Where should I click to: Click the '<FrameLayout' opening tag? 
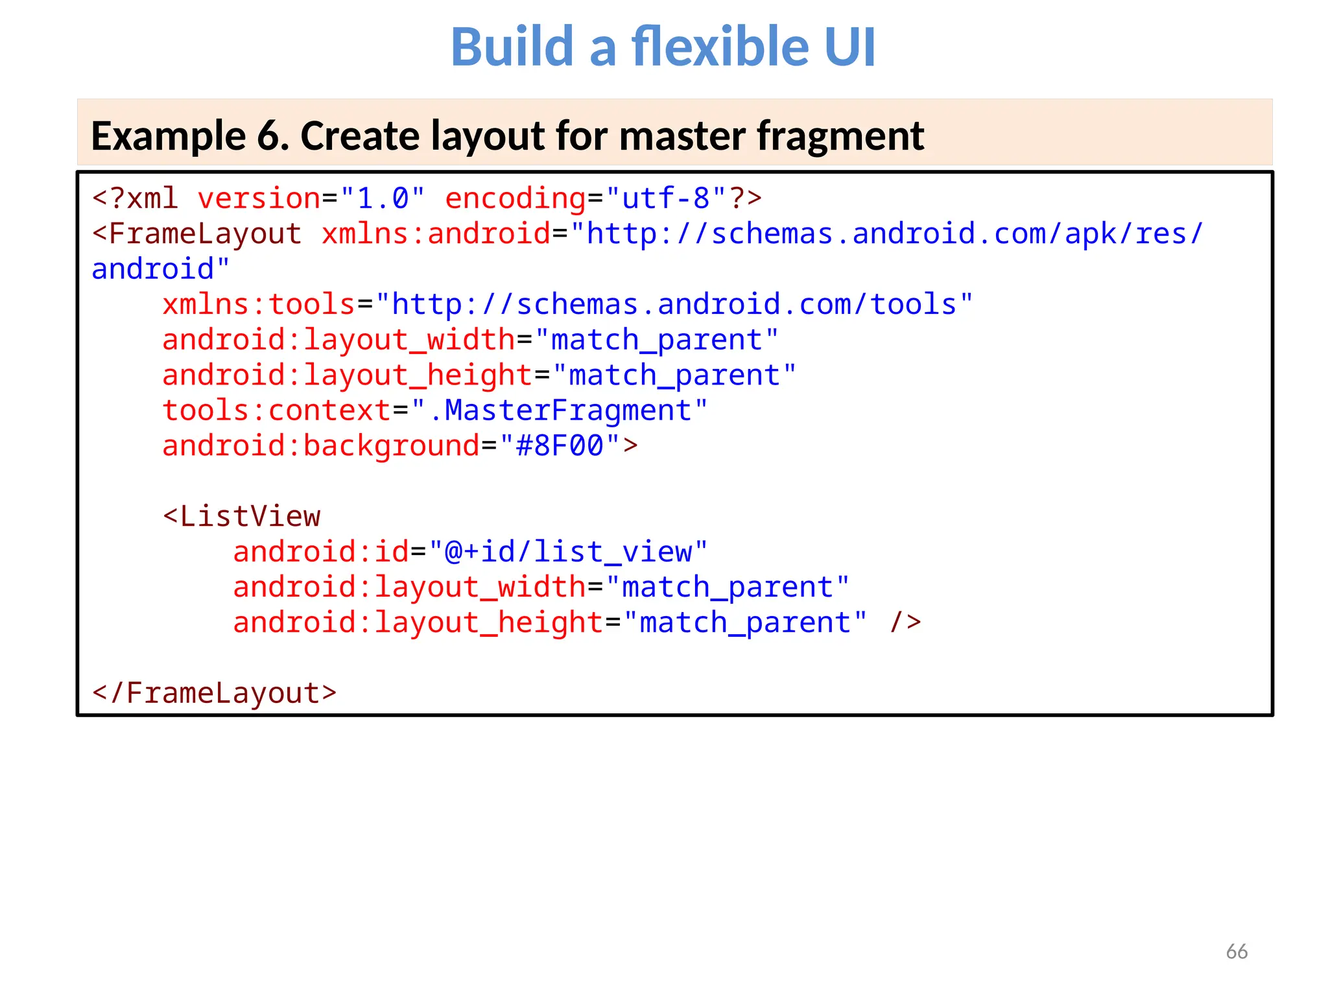[197, 233]
